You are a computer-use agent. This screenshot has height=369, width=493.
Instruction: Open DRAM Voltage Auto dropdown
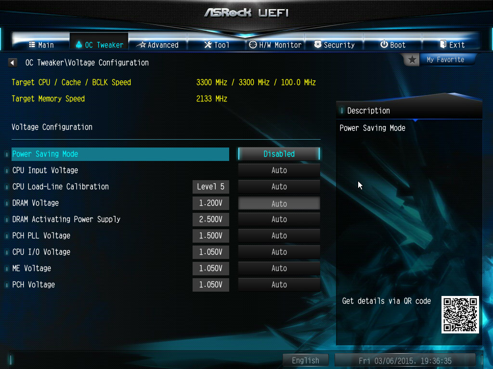[x=279, y=203]
